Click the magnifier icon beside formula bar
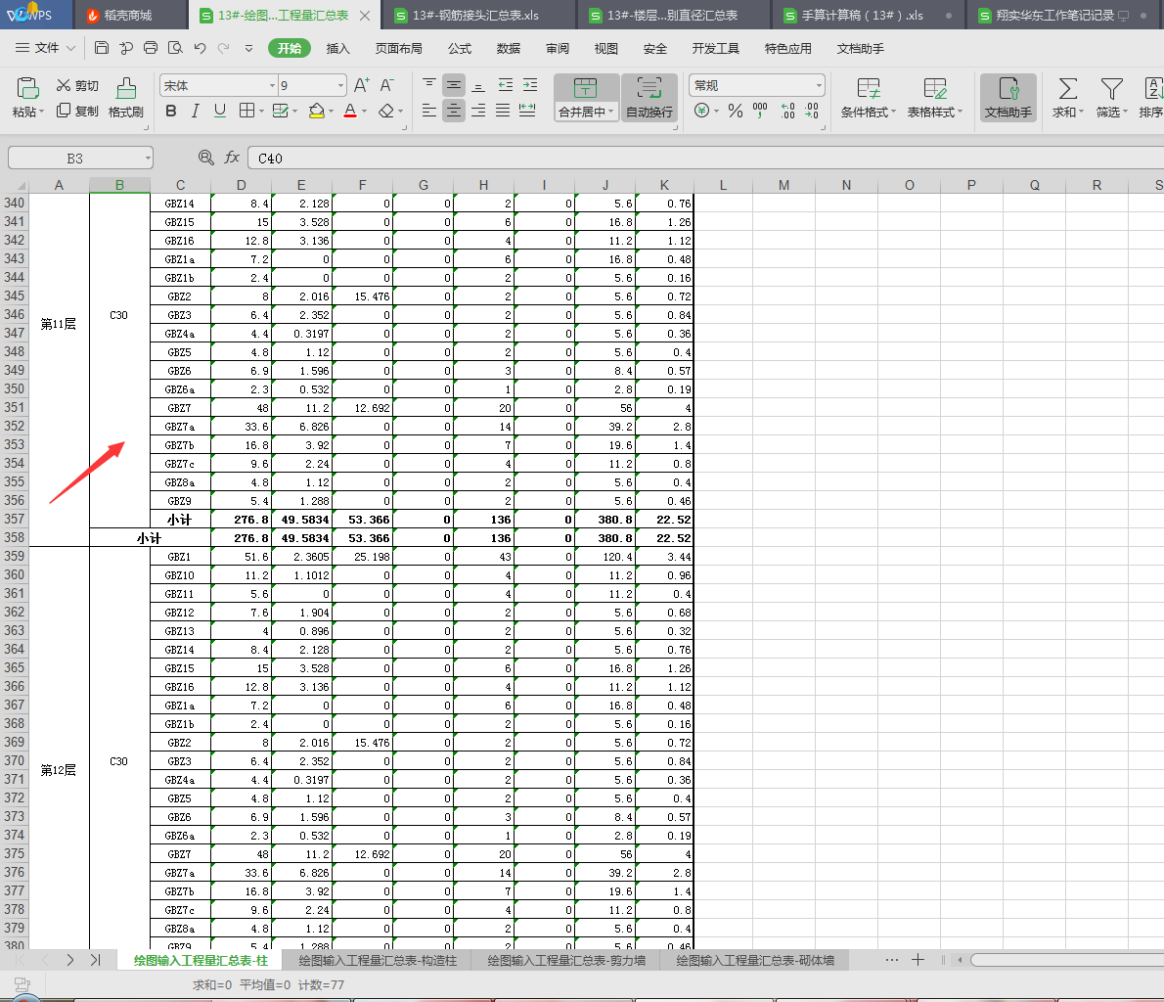 (x=205, y=158)
